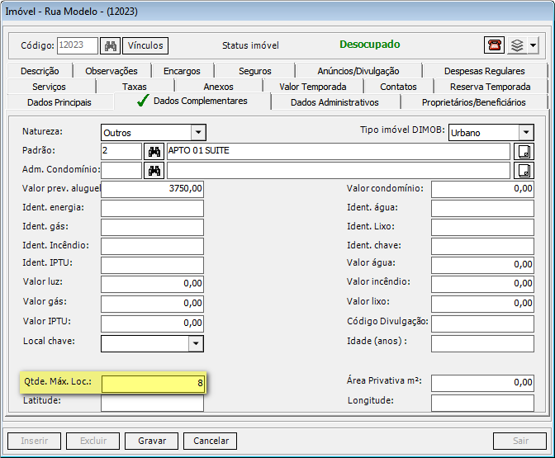This screenshot has width=555, height=458.
Task: Click the disabled Inserir button
Action: (34, 441)
